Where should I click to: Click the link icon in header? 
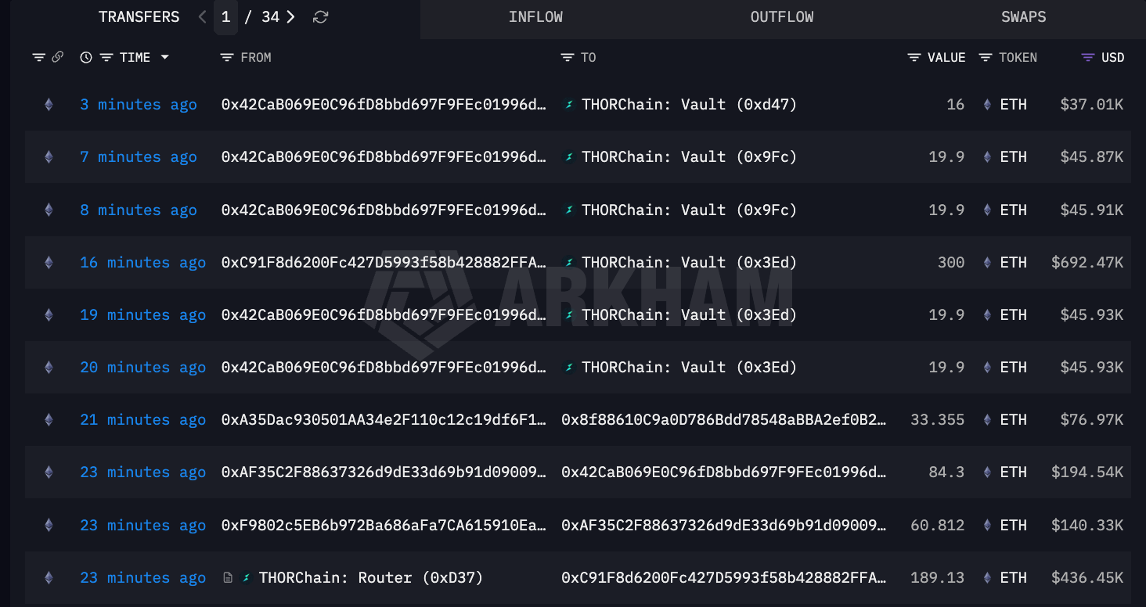click(x=57, y=57)
